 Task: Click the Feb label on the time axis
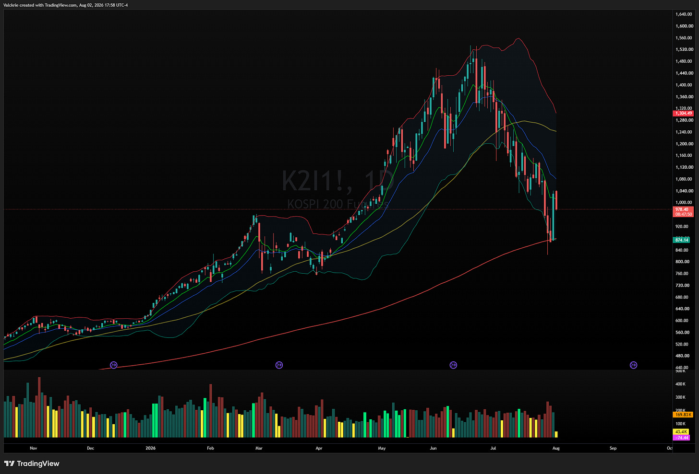tap(210, 448)
